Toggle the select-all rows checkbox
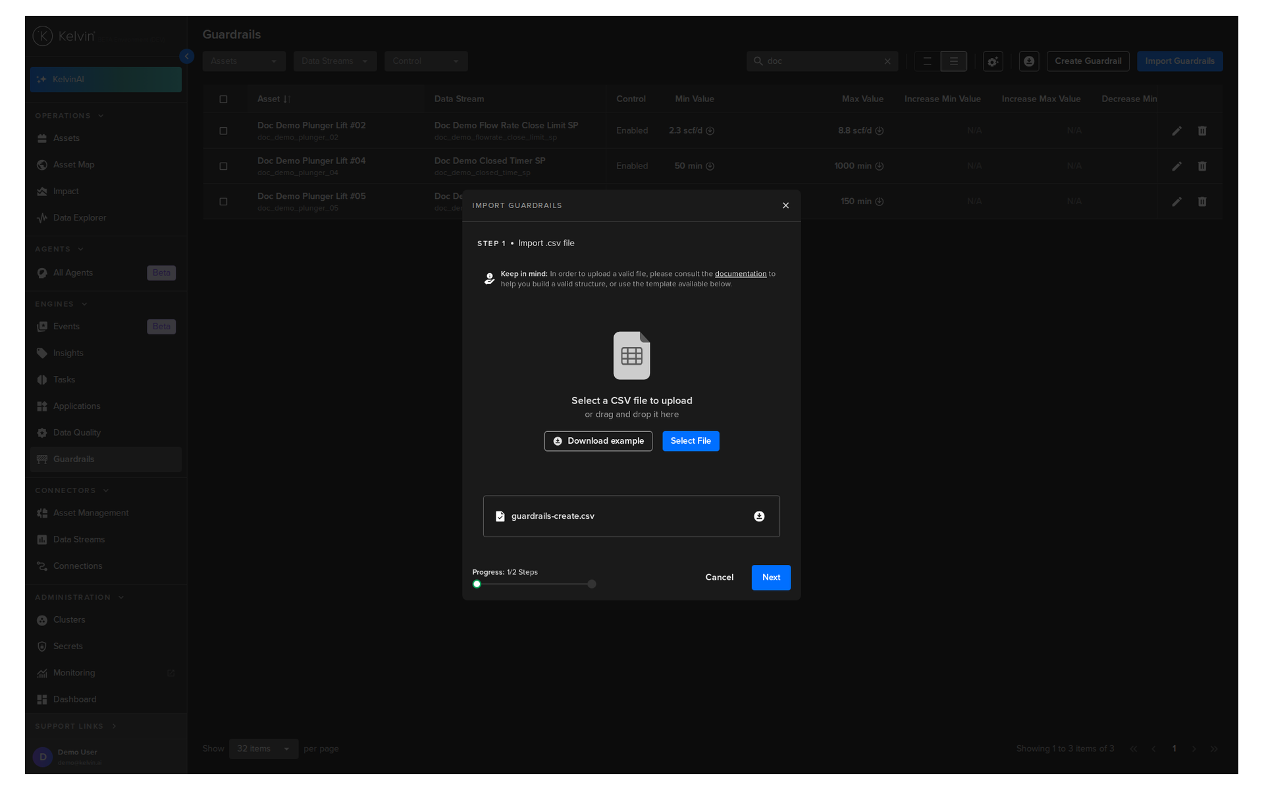 click(x=223, y=99)
